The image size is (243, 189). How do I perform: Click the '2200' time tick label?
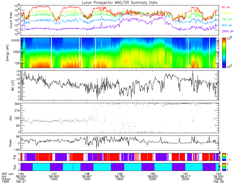[x=185, y=179]
